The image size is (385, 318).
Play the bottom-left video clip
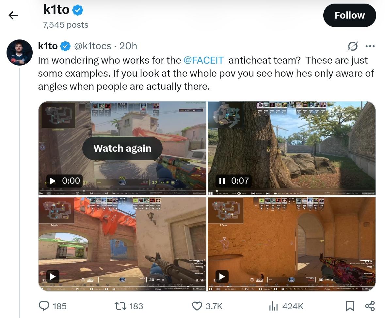[x=53, y=277]
